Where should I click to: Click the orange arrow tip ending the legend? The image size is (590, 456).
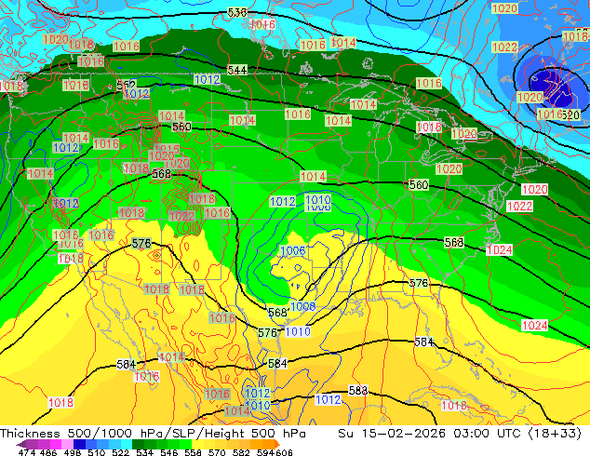coord(277,444)
